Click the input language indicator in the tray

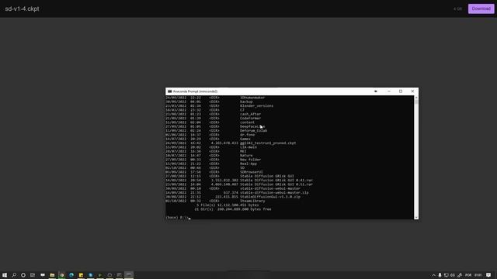point(468,275)
